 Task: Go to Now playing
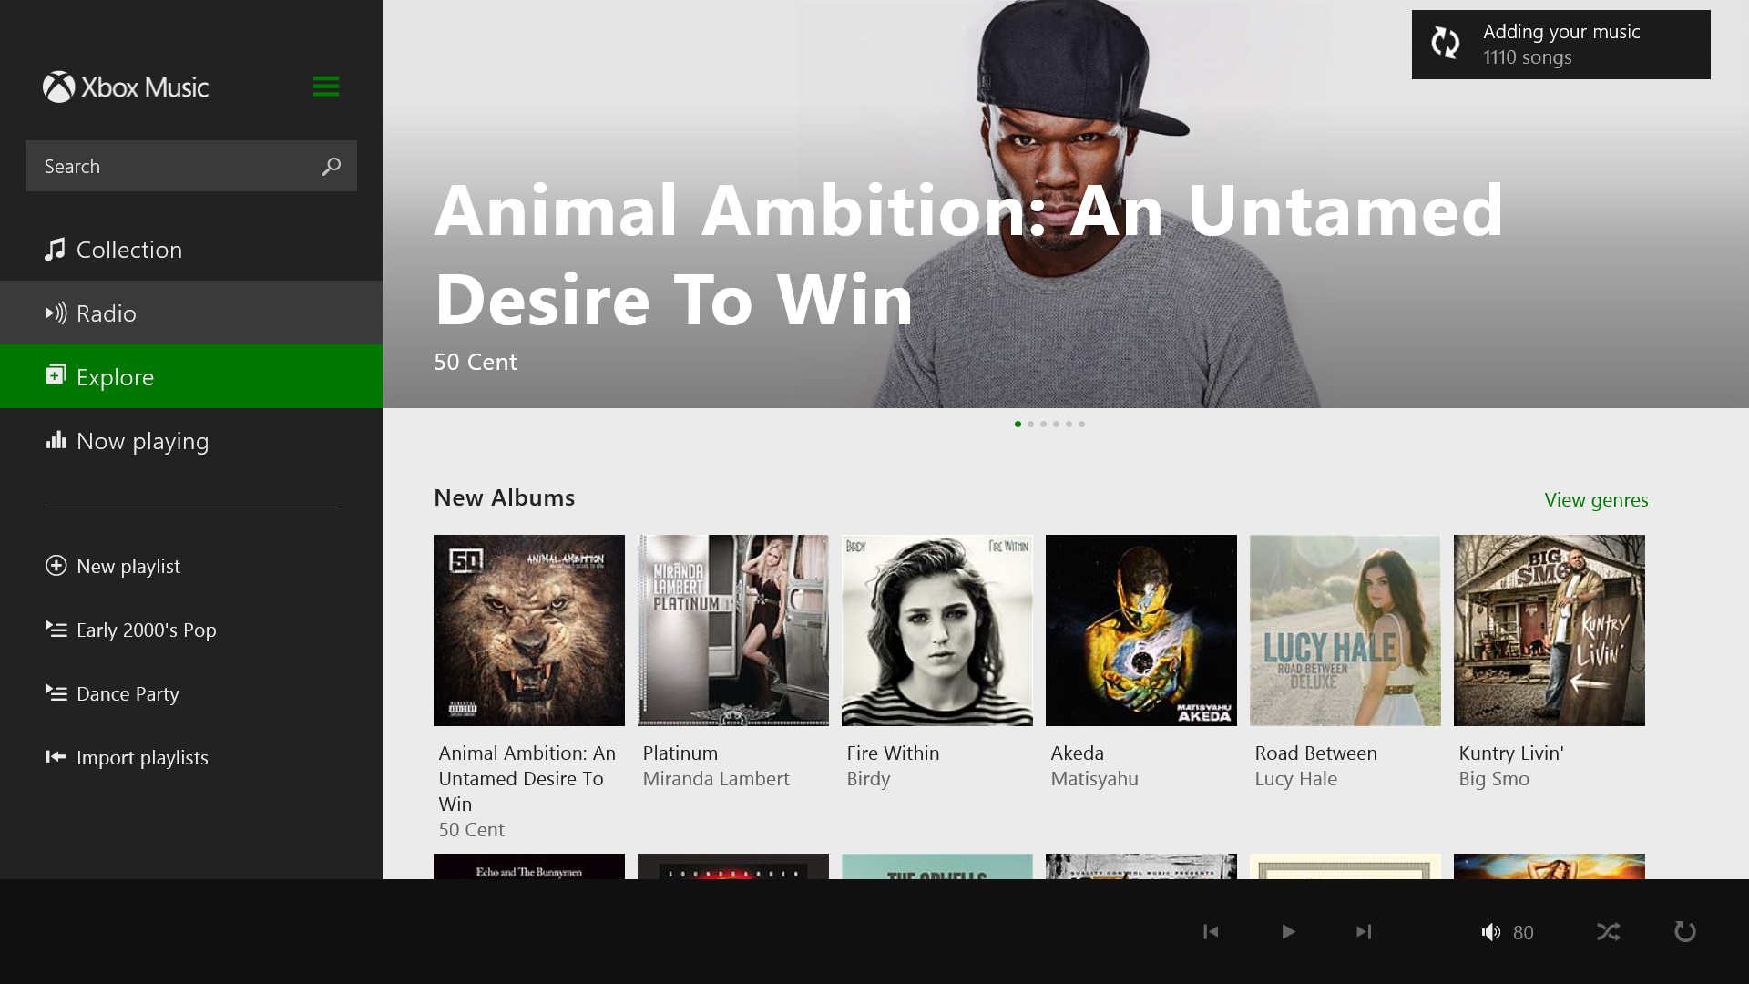[x=191, y=440]
